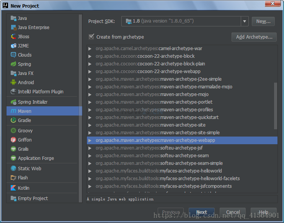The height and width of the screenshot is (223, 284).
Task: Click the archetype list vertical scrollbar
Action: pos(276,106)
